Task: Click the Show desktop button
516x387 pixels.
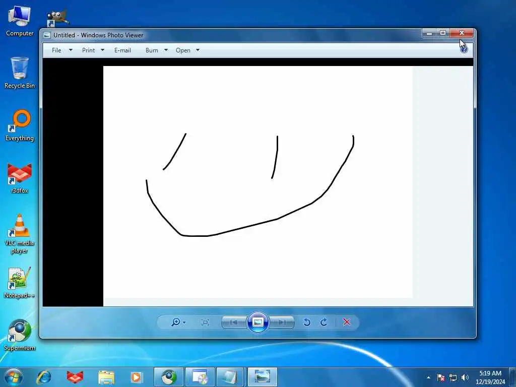Action: [x=512, y=377]
